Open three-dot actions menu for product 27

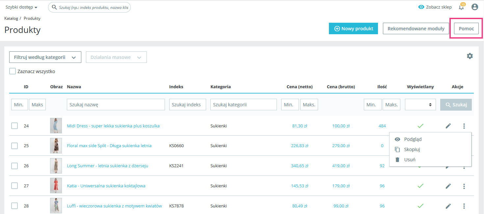click(464, 186)
